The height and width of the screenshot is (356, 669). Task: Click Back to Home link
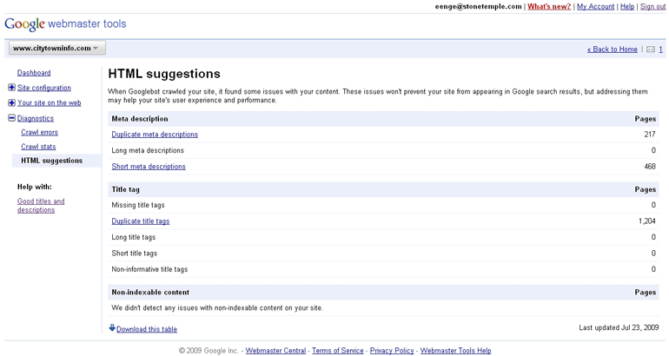click(x=613, y=49)
